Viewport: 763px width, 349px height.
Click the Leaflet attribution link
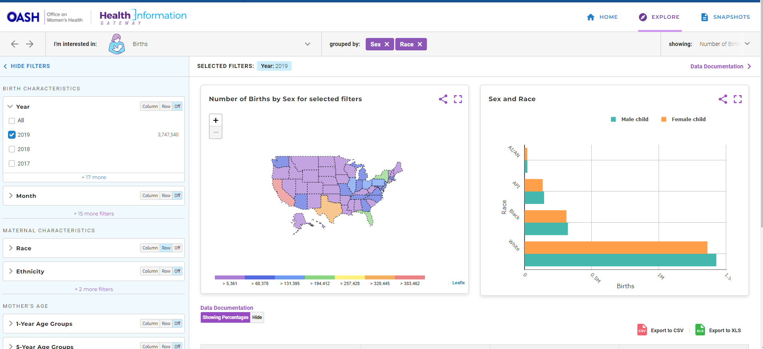[x=459, y=283]
